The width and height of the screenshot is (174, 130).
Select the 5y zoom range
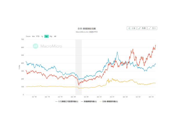[46, 36]
